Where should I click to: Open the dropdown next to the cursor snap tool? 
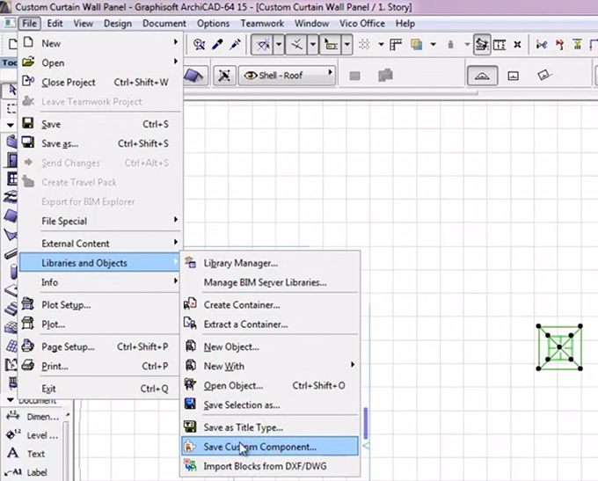pos(346,45)
